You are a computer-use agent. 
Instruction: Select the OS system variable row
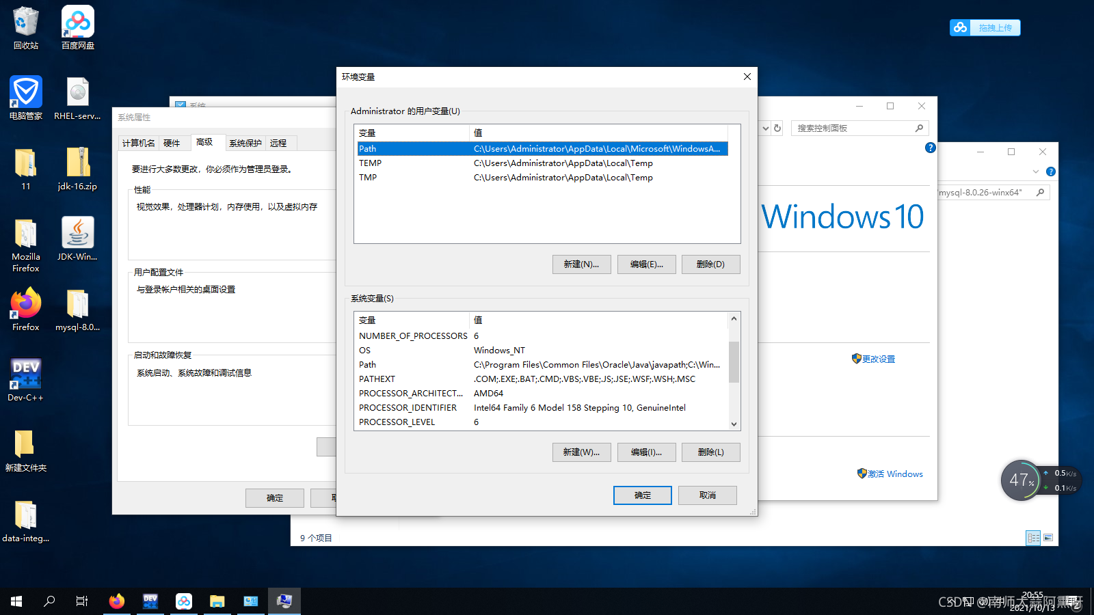pos(543,350)
